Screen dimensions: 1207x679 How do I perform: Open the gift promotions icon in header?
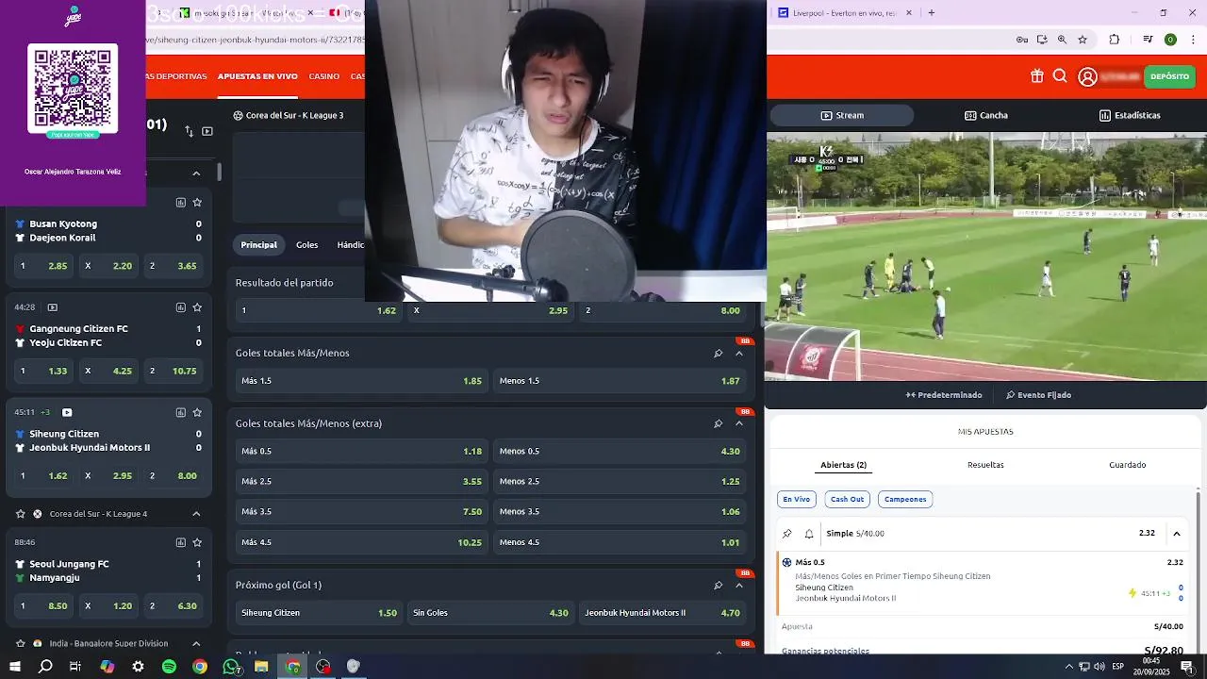pos(1036,76)
